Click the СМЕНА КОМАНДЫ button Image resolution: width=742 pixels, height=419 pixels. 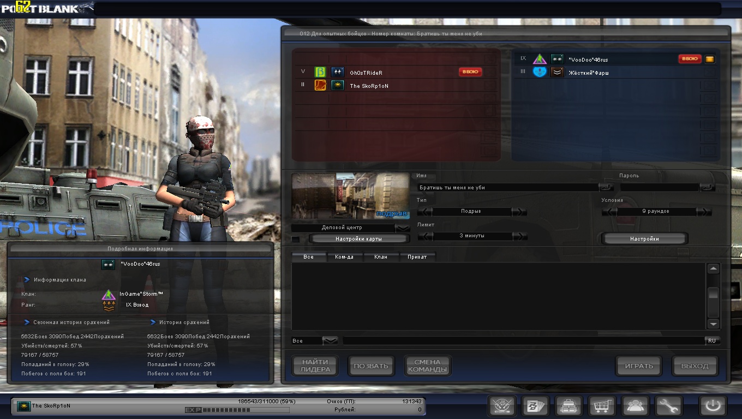point(427,366)
